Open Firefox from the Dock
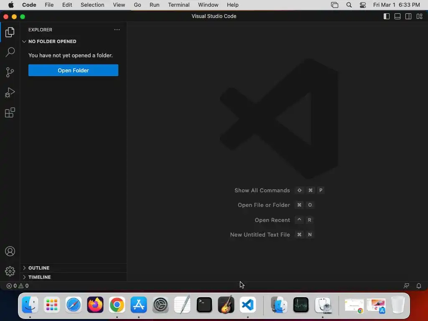The width and height of the screenshot is (428, 321). 95,305
